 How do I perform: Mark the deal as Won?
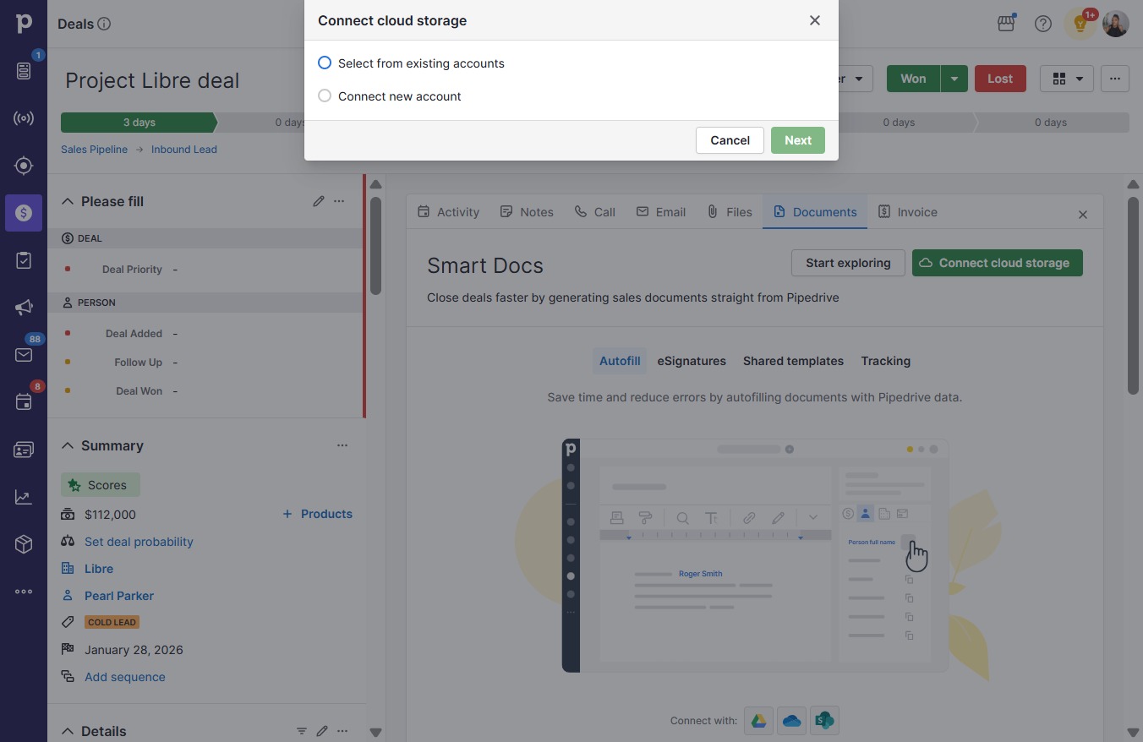pyautogui.click(x=913, y=79)
